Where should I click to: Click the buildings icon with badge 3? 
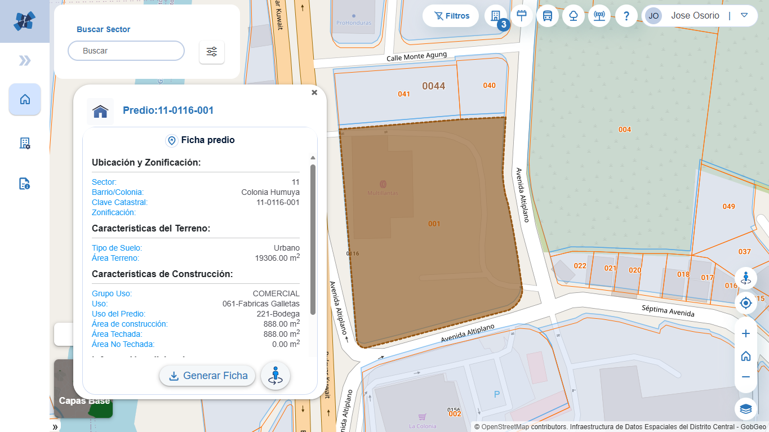click(496, 16)
